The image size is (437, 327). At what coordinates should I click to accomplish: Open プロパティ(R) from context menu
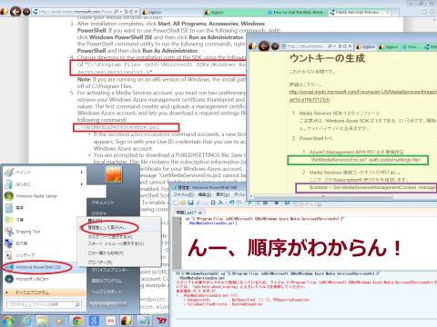click(118, 263)
